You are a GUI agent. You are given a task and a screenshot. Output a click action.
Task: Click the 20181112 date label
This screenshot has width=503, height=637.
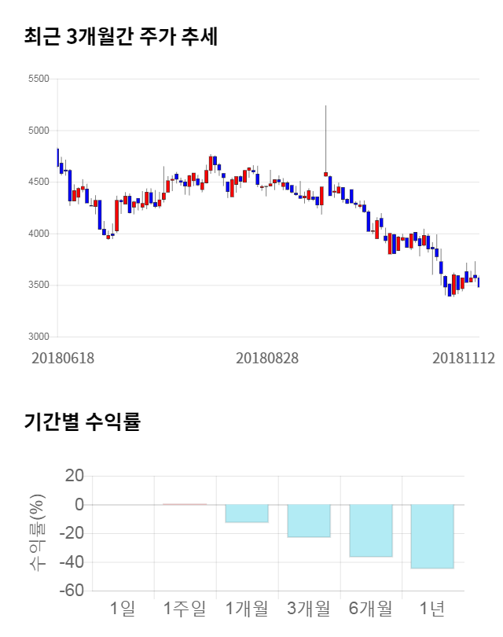pyautogui.click(x=464, y=358)
